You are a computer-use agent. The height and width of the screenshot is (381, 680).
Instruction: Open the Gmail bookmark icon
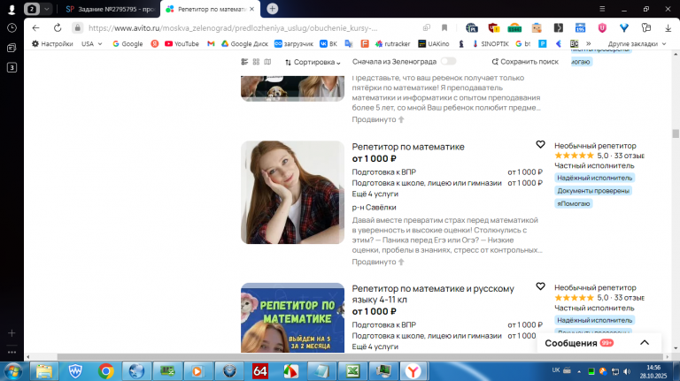coord(211,43)
